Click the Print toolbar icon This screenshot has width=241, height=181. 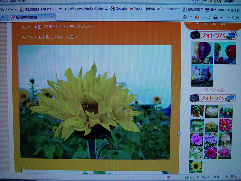pos(216,17)
